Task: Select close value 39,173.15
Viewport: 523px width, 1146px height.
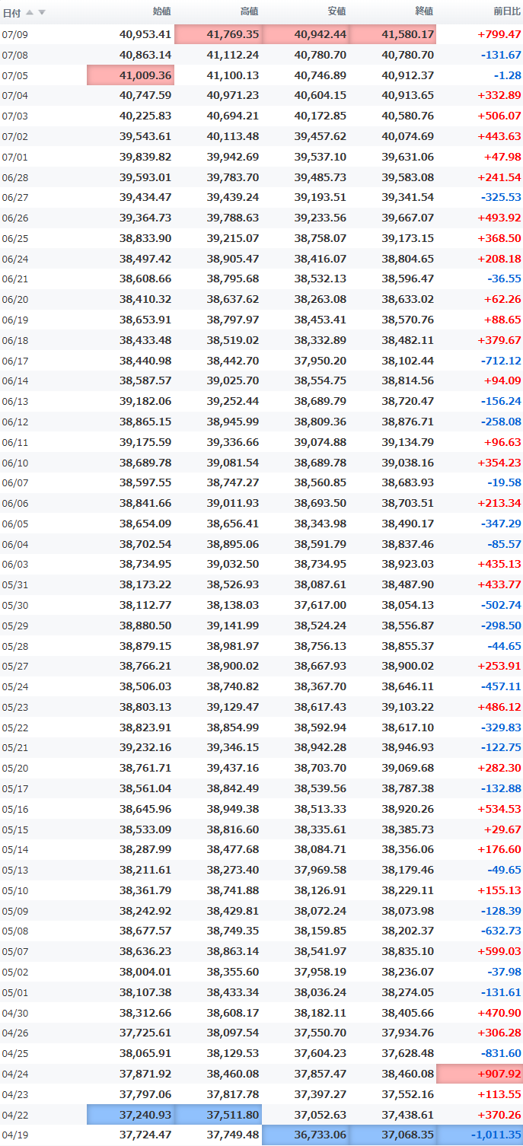Action: tap(408, 238)
